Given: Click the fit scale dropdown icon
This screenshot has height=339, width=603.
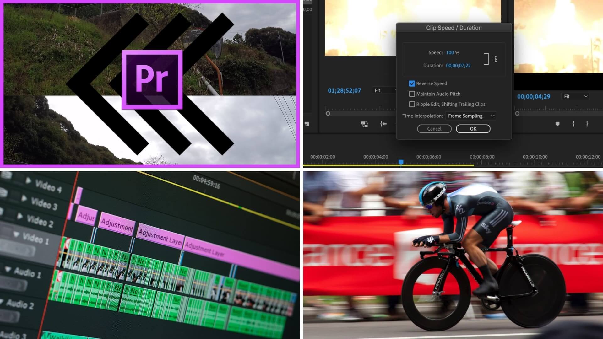Looking at the screenshot, I should point(586,96).
